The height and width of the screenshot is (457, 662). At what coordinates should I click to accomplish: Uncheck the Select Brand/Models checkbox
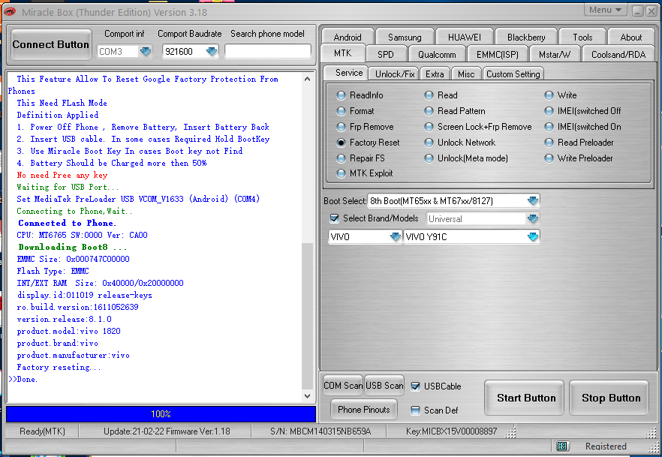click(x=335, y=218)
